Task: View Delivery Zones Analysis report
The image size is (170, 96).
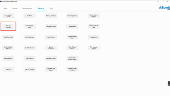Action: 72,69
